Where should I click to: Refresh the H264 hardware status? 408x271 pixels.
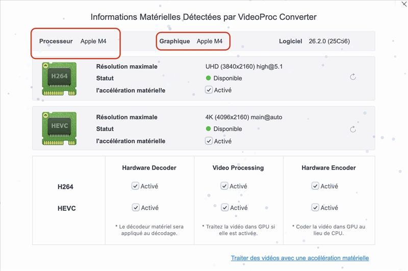point(353,77)
